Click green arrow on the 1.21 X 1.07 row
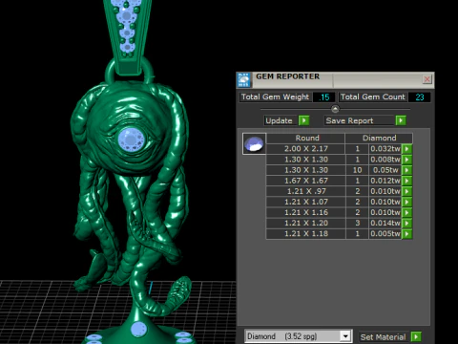The height and width of the screenshot is (344, 458). (407, 202)
